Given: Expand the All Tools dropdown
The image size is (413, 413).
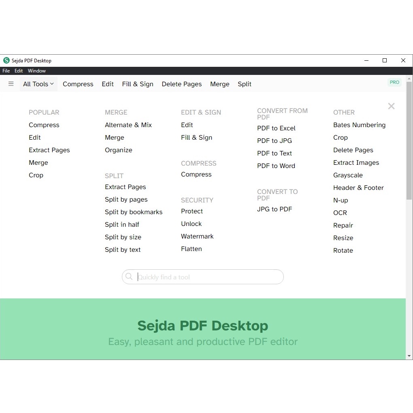Looking at the screenshot, I should (x=38, y=84).
